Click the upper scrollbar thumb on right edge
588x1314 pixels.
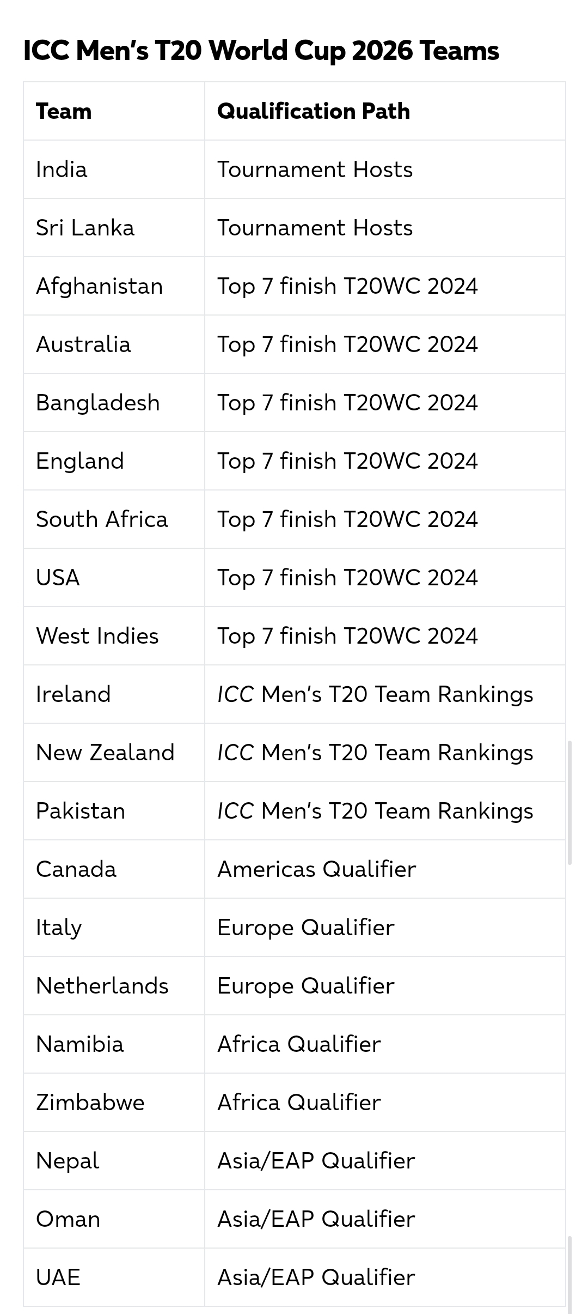[569, 802]
